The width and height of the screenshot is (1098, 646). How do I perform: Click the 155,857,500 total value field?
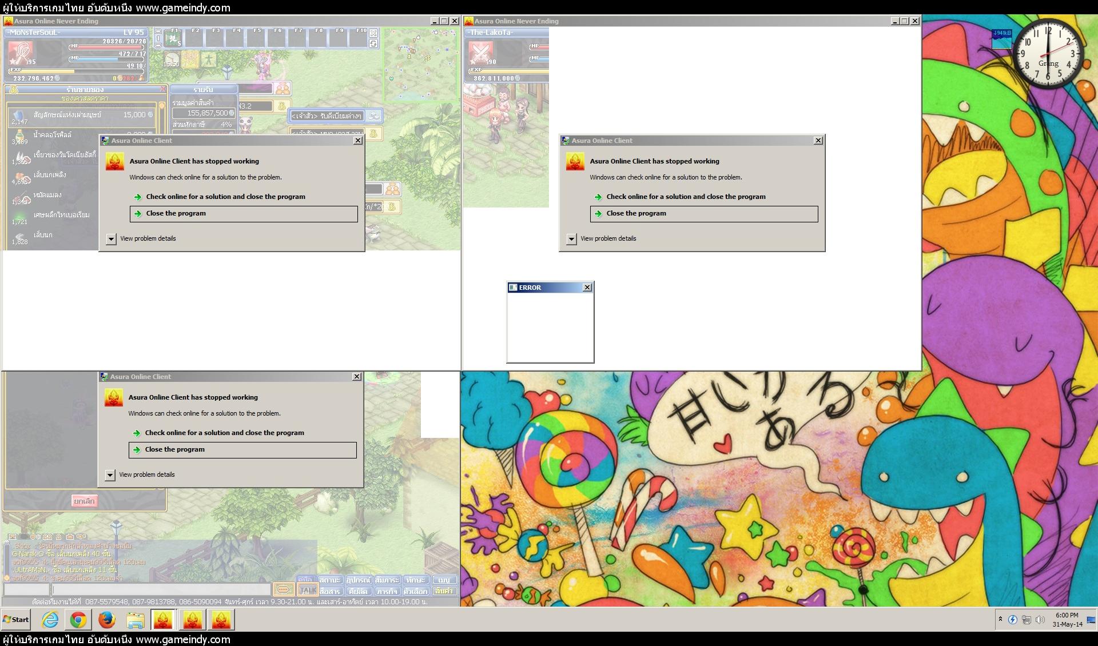click(204, 113)
